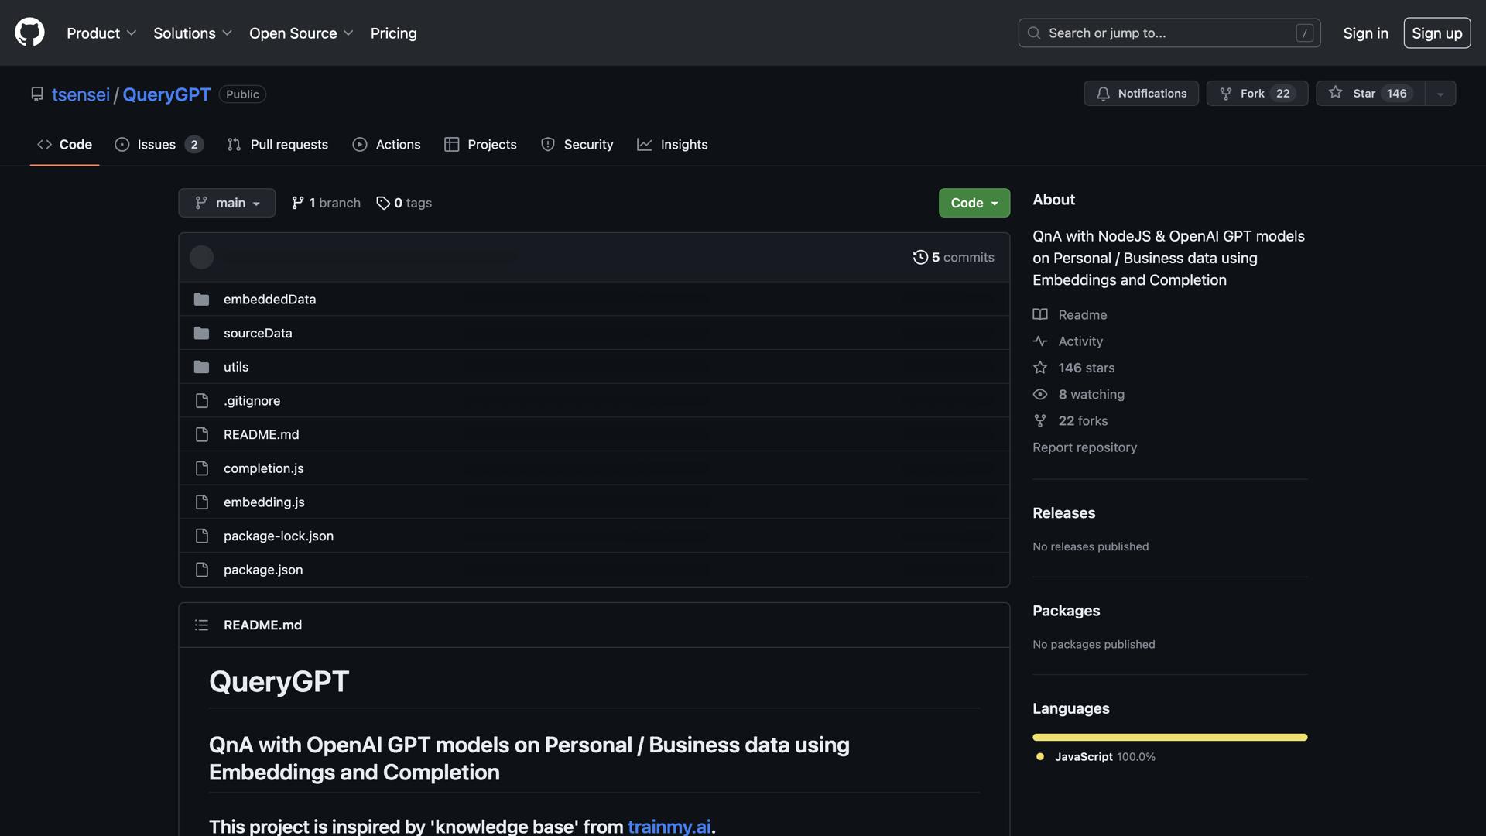Click the README outline list icon
Viewport: 1486px width, 836px height.
(x=201, y=625)
